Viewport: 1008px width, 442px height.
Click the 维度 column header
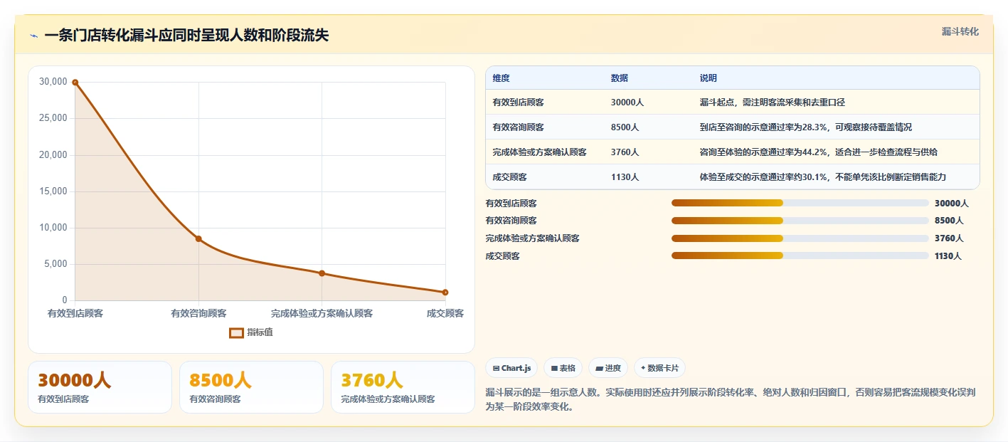click(501, 78)
